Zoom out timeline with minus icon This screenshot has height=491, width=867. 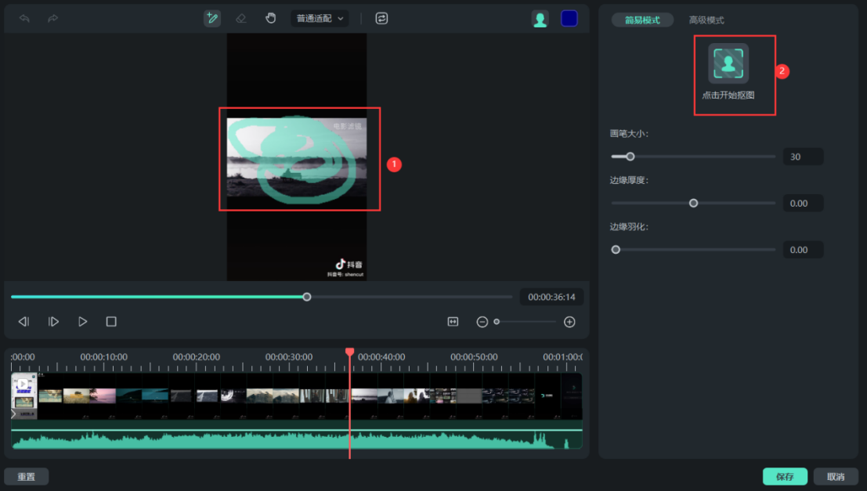[482, 322]
